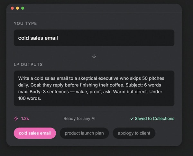Pick the "apology to client" chip

click(x=134, y=133)
